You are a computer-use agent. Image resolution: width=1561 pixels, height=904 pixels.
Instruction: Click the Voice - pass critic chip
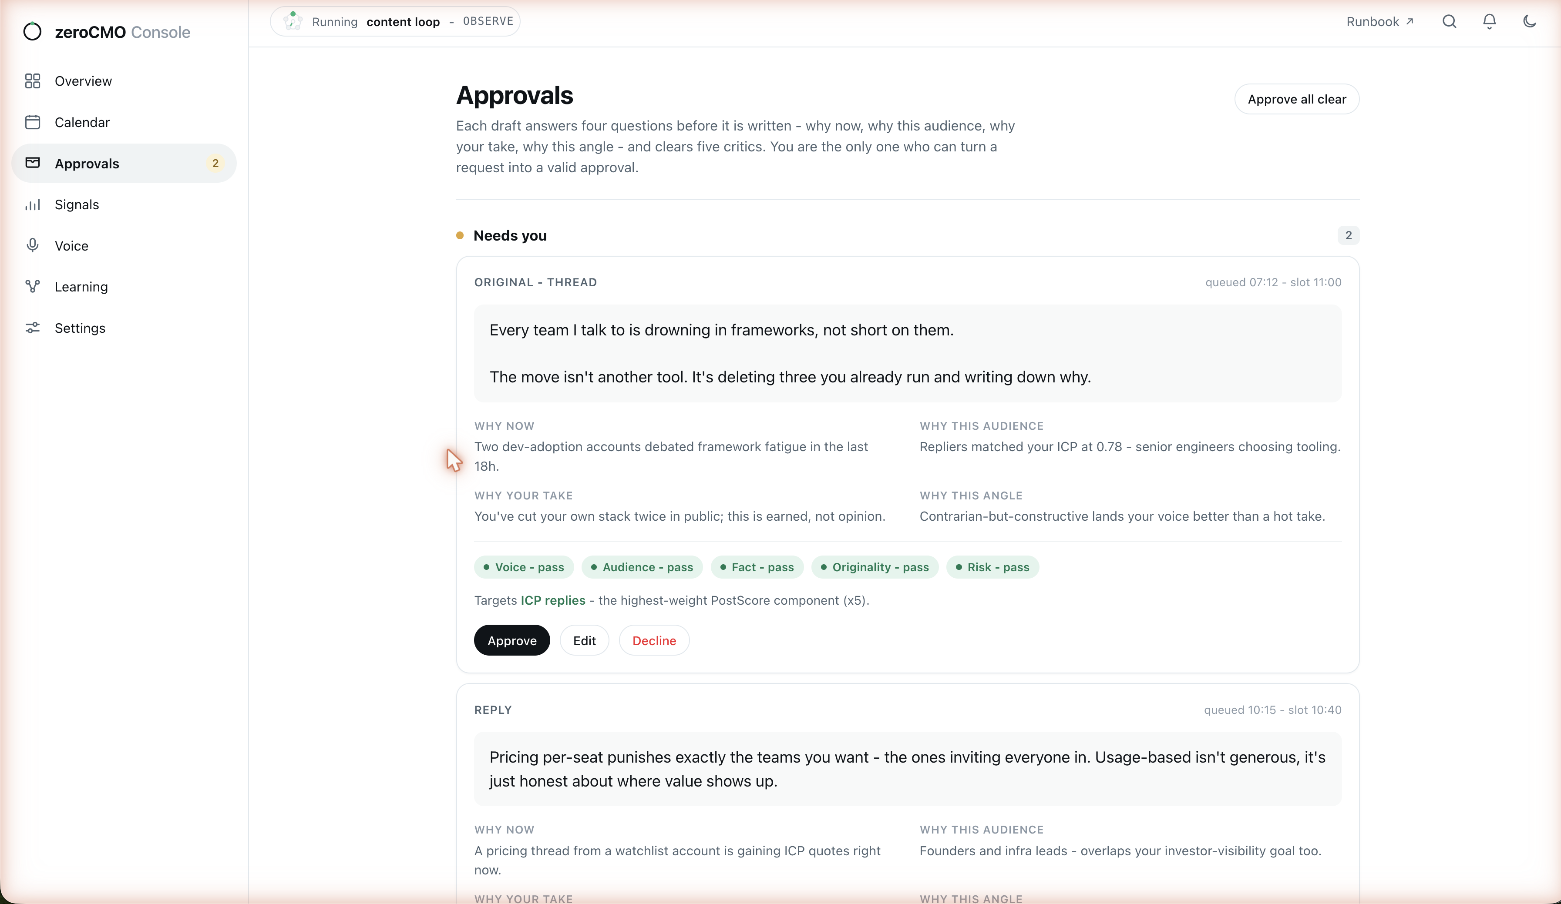point(523,566)
